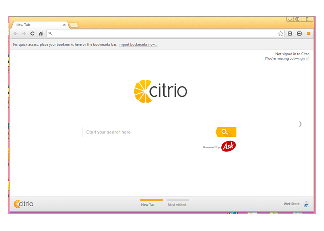Click the 'Not signed in to Citrio' text
This screenshot has height=231, width=324.
click(x=292, y=54)
